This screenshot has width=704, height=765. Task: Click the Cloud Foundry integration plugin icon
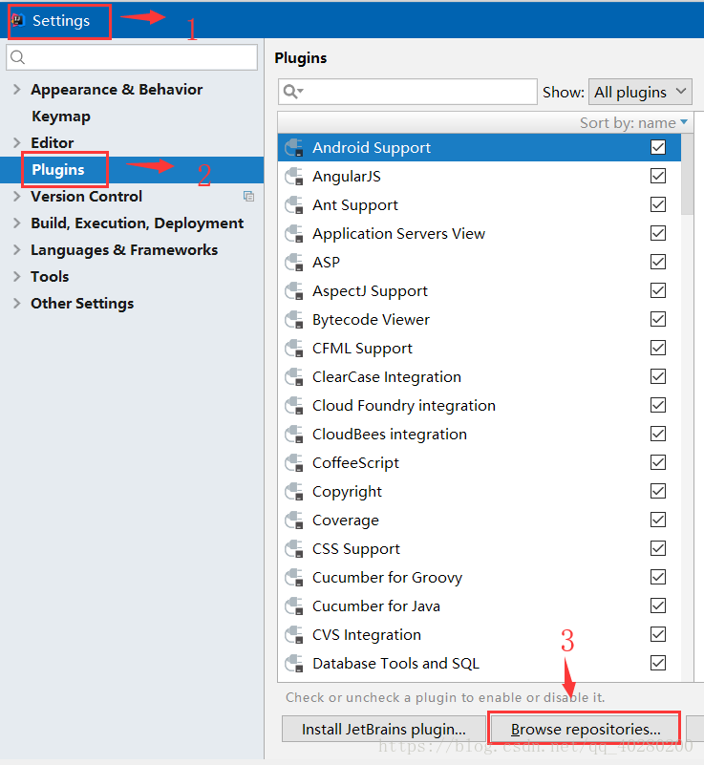point(294,406)
